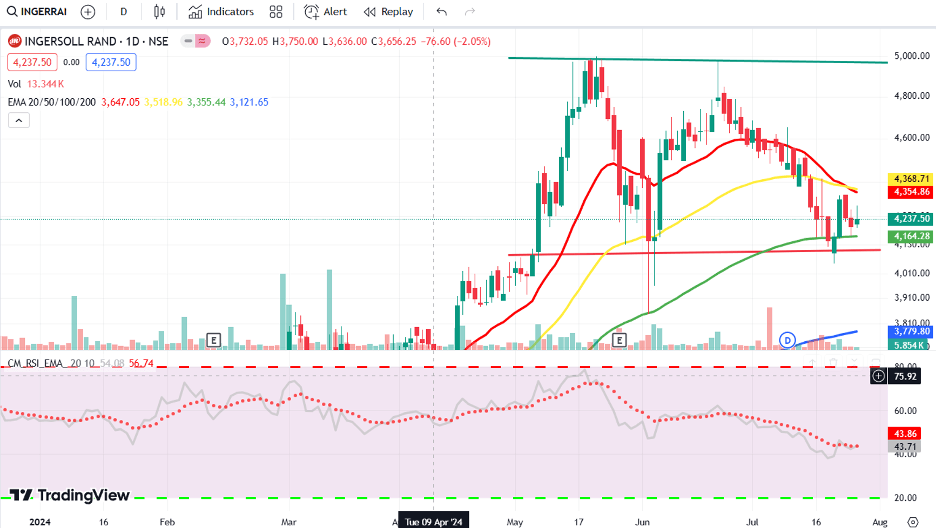Open chart settings gear at bottom right
Screen dimensions: 936x528
click(913, 522)
